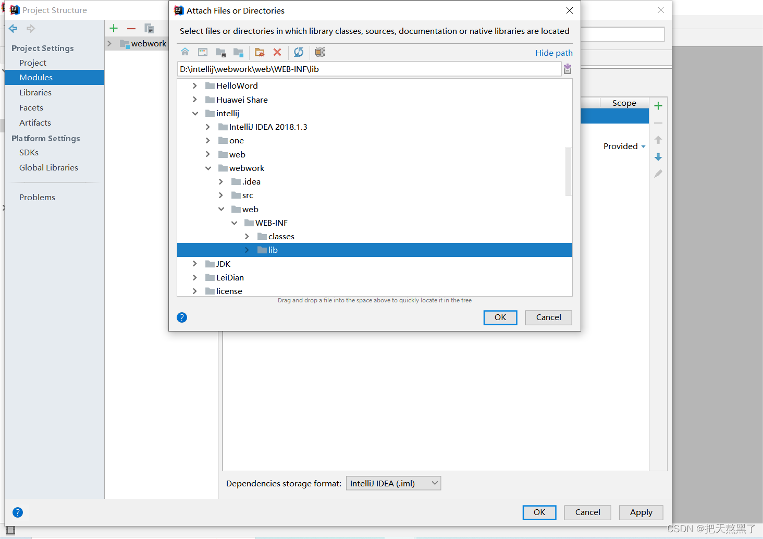The width and height of the screenshot is (763, 539).
Task: Open the Provided scope dropdown
Action: (x=624, y=146)
